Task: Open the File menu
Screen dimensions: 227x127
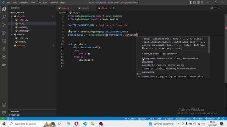Action: (x=9, y=2)
